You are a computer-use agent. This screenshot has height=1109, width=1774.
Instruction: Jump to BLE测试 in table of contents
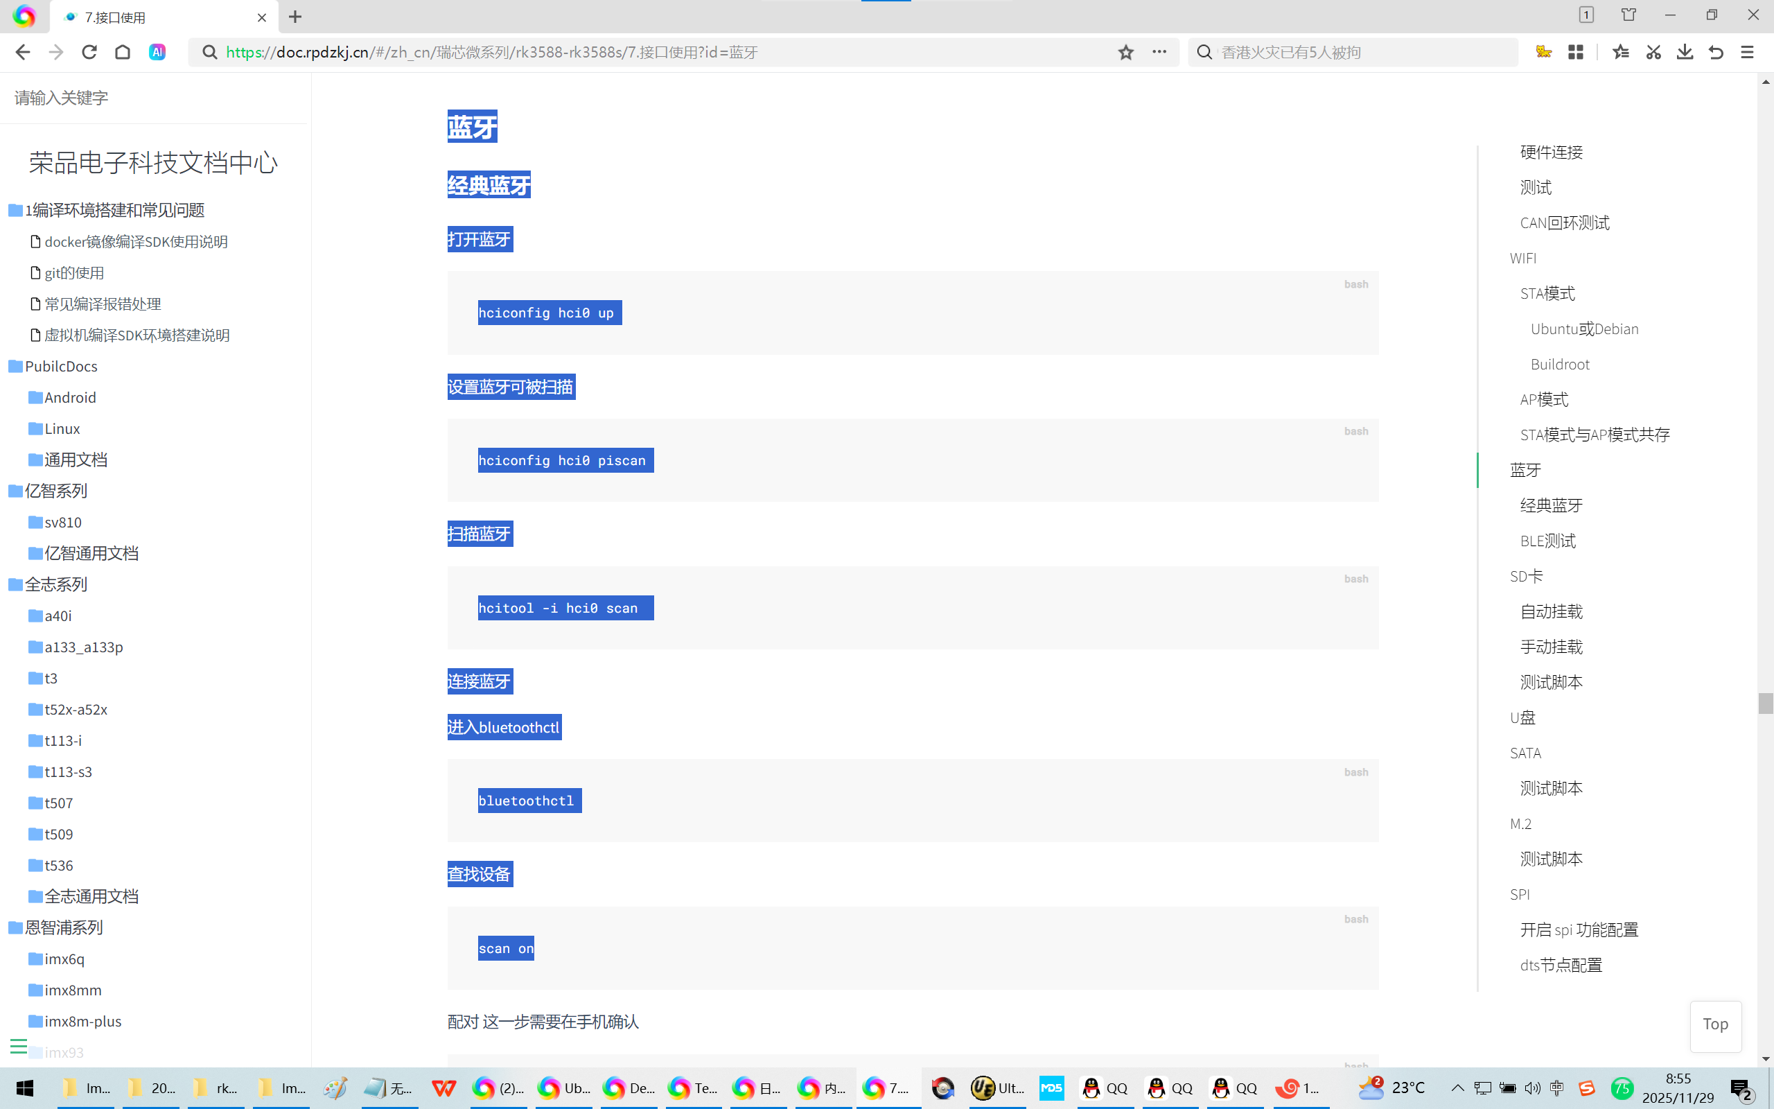click(1547, 541)
